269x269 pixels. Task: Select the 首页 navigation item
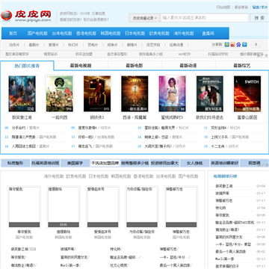13,34
